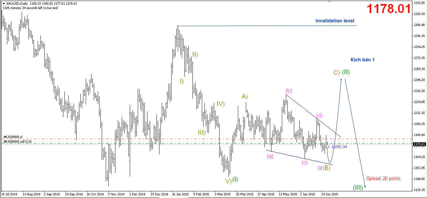Viewport: 427px width, 198px height.
Task: Select the olive "A)" wave label
Action: point(245,97)
